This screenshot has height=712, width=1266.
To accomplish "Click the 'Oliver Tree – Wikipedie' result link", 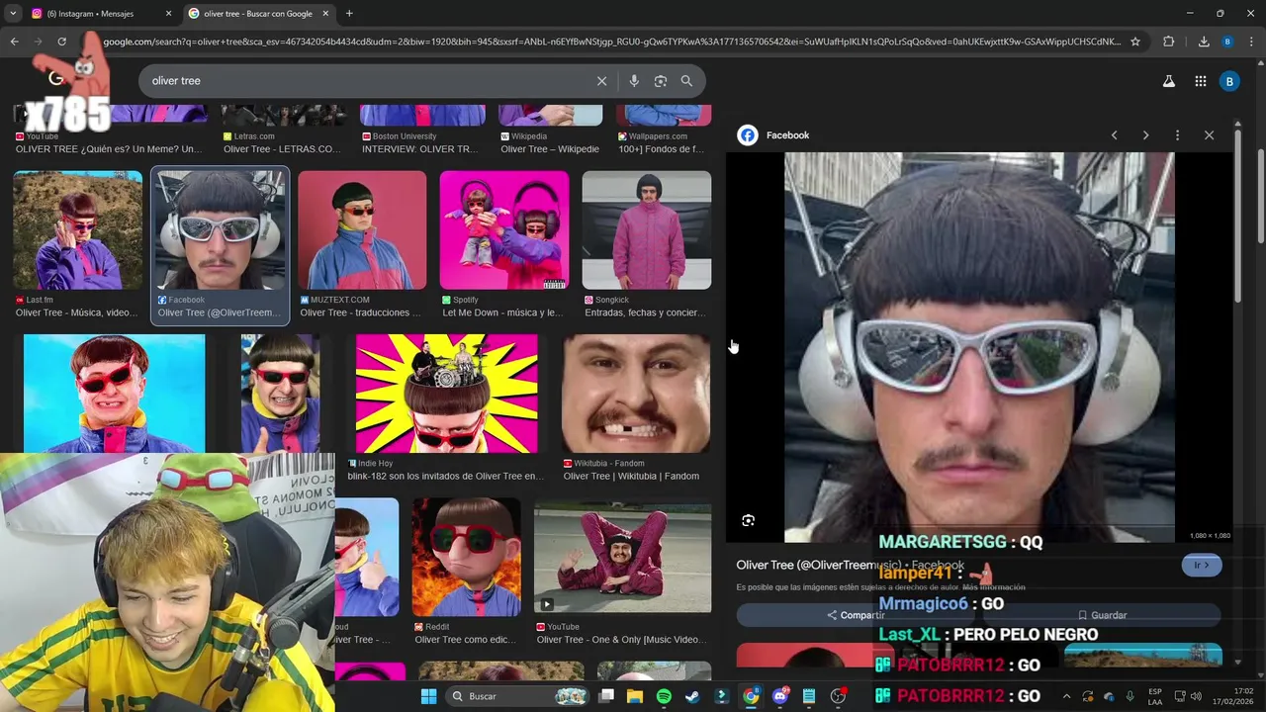I will pyautogui.click(x=550, y=149).
